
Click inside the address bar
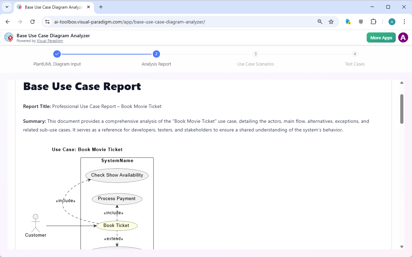pos(173,21)
